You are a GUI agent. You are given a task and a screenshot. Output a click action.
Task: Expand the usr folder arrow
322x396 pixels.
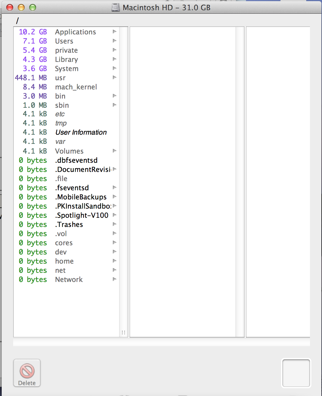pyautogui.click(x=115, y=77)
